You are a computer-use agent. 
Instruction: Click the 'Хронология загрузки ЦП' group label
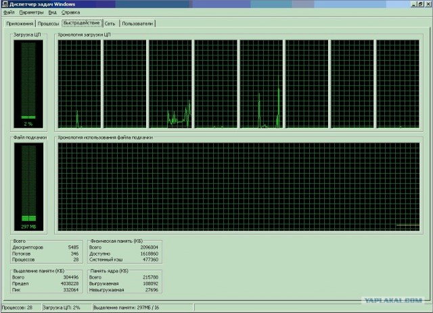tap(84, 34)
